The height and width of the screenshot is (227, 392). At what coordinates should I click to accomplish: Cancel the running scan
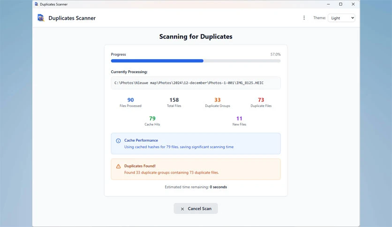(196, 209)
